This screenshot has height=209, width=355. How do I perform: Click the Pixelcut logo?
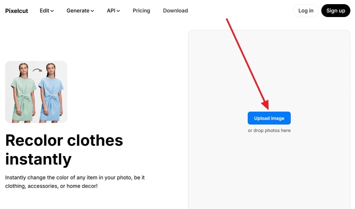point(17,11)
